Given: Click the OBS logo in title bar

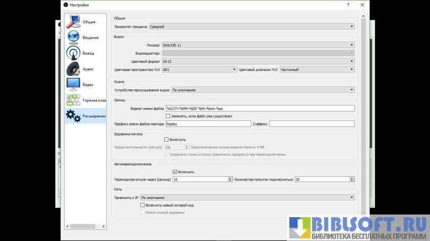Looking at the screenshot, I should [65, 5].
